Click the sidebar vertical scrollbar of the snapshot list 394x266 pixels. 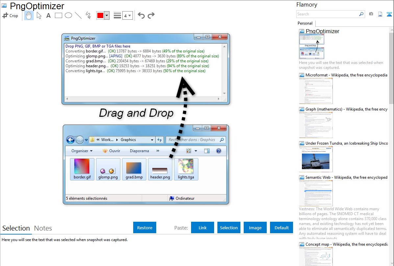(391, 68)
